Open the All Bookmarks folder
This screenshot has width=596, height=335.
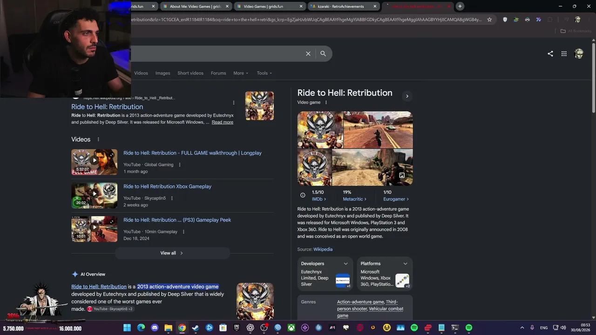click(x=576, y=31)
